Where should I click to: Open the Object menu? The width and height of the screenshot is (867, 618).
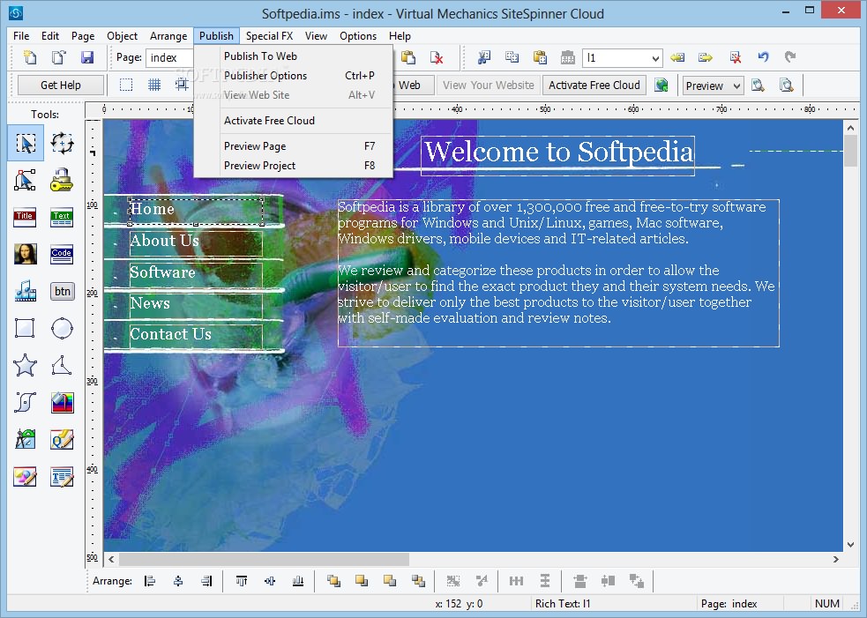tap(122, 36)
